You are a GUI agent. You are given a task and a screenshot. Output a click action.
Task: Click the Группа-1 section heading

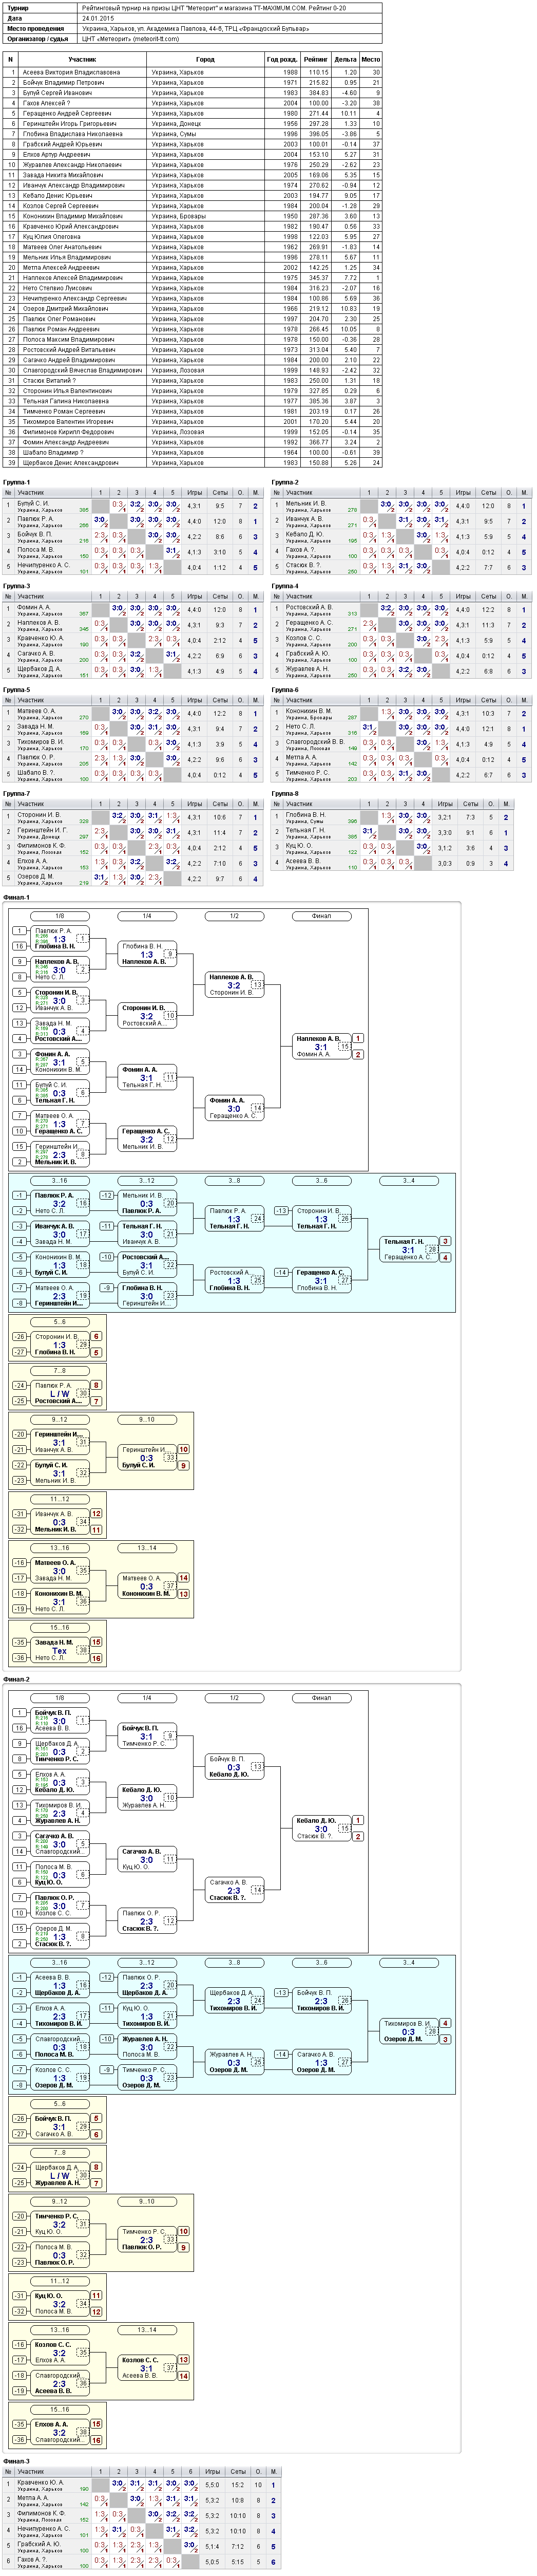coord(17,482)
